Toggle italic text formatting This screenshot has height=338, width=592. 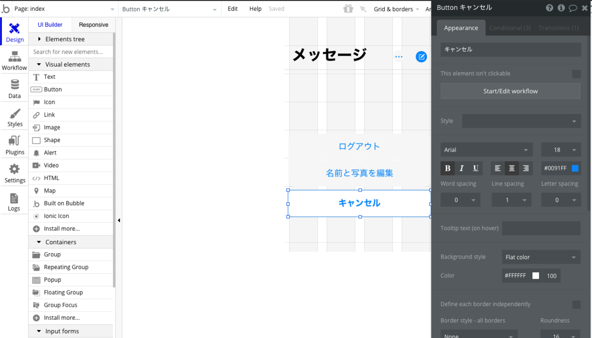click(x=462, y=168)
